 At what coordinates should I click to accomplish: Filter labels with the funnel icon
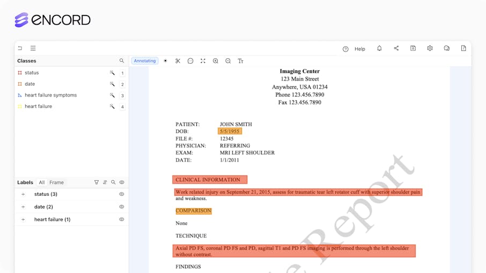click(x=97, y=182)
